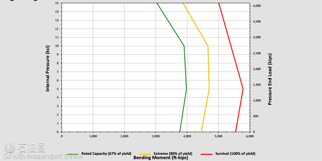This screenshot has width=322, height=161.
Task: Select legend text 'Rated Capacity (67% of yield)'
Action: tap(106, 154)
